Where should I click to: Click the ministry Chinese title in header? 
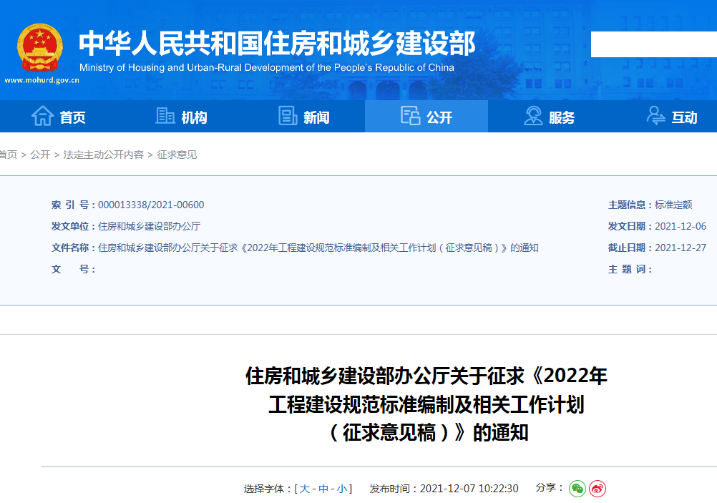pyautogui.click(x=277, y=44)
